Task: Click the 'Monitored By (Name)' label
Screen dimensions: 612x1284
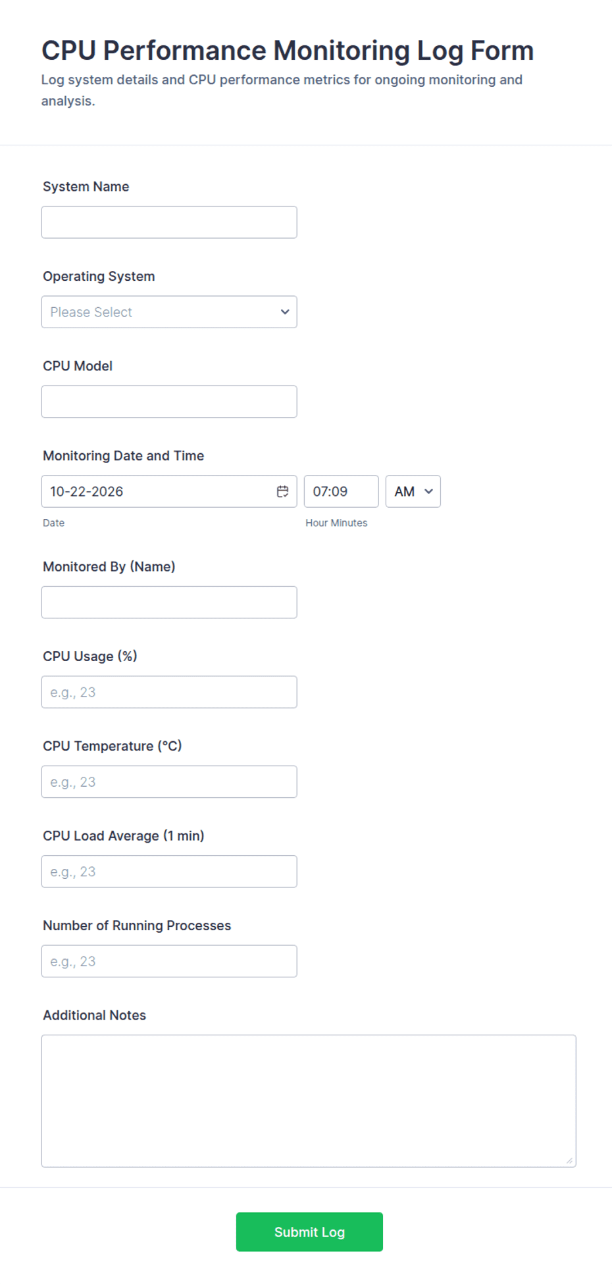Action: click(x=109, y=567)
